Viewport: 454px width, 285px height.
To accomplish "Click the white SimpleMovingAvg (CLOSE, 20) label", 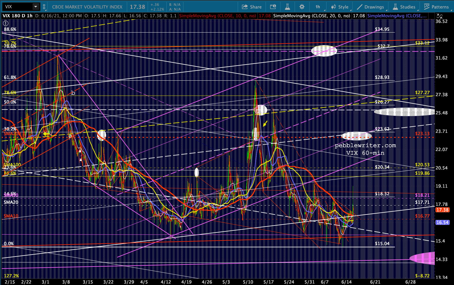I will 311,16.
